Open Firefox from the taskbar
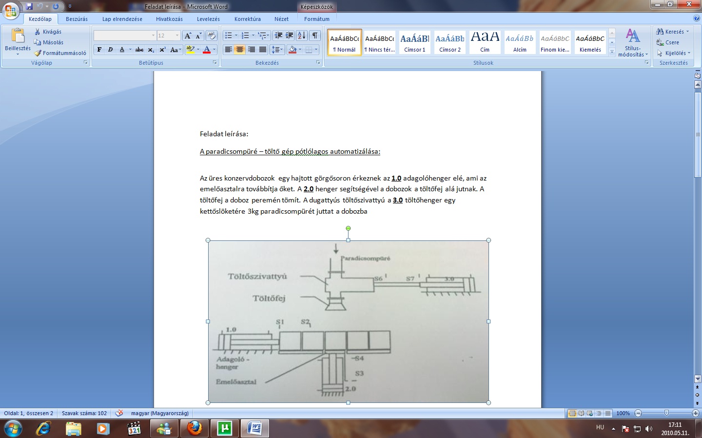Screen dimensions: 702x438 coord(194,429)
